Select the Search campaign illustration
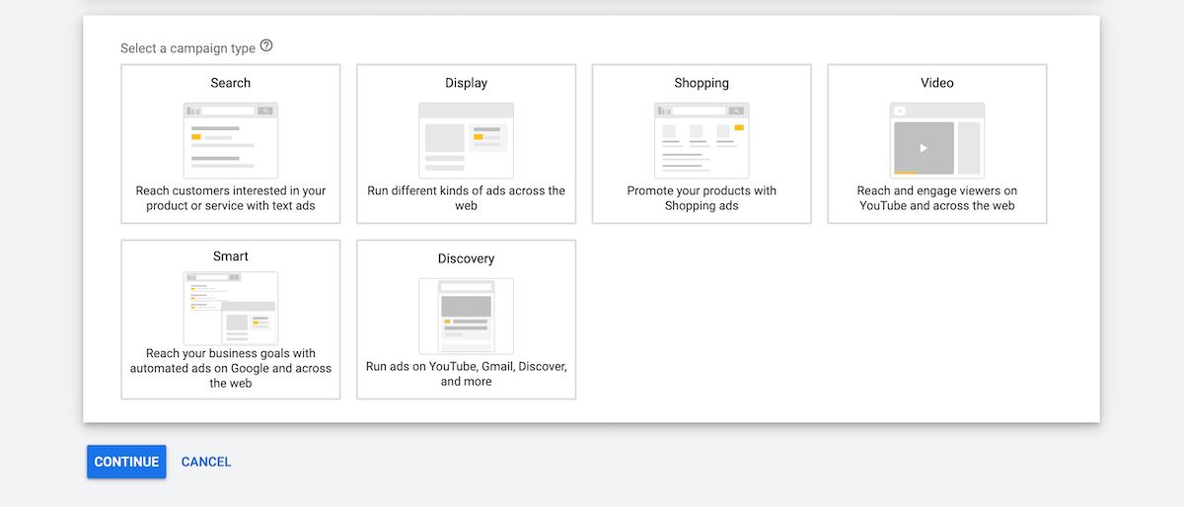Screen dimensions: 1184x507 click(231, 140)
